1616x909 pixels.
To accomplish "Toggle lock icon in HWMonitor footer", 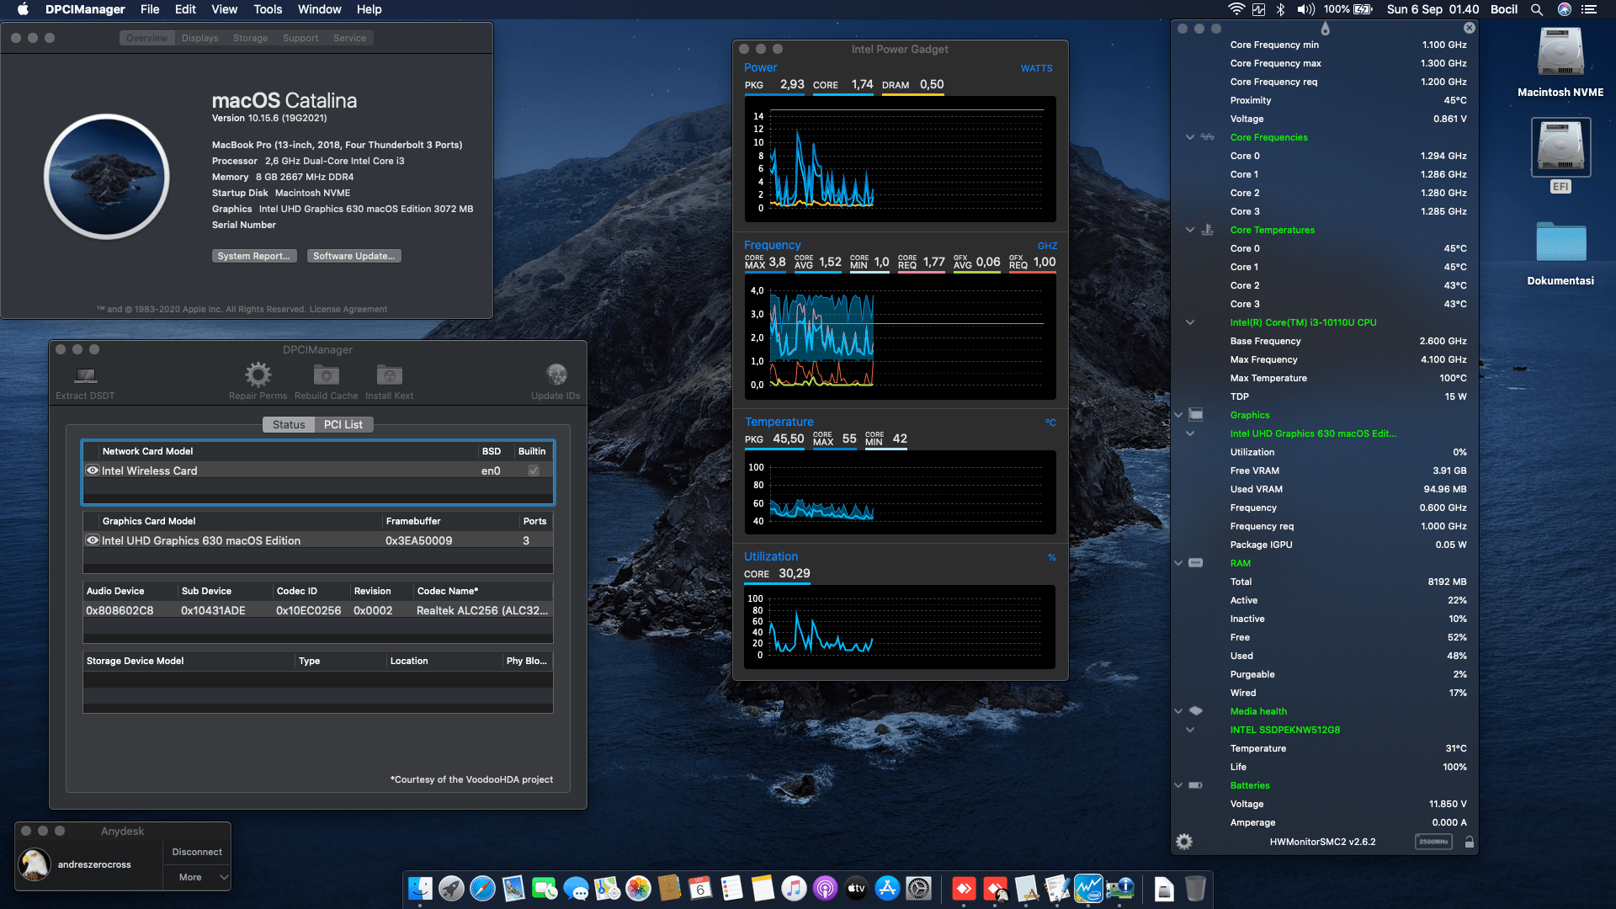I will [x=1469, y=842].
